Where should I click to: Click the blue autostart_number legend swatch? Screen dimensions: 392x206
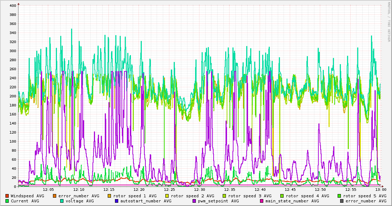[117, 201]
